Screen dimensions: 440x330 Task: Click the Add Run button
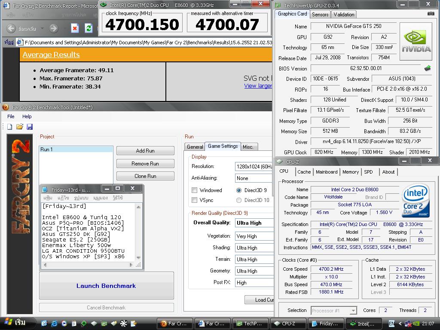[145, 151]
